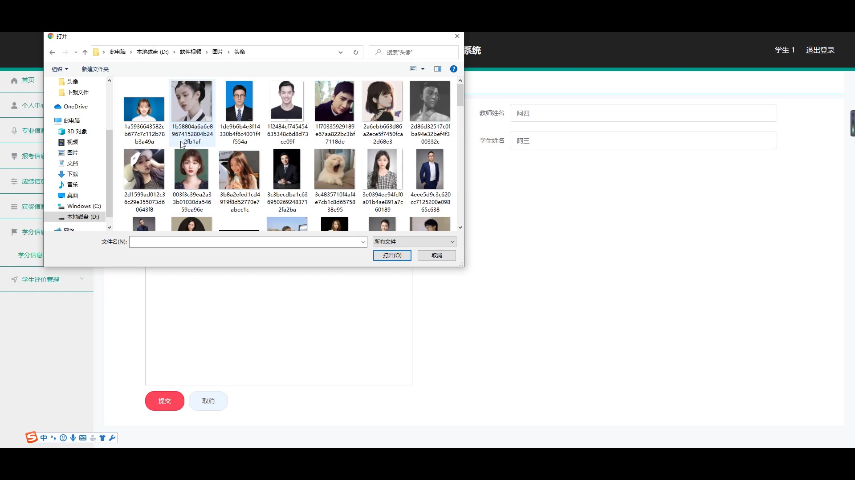Click the 打开(O) button

[392, 256]
